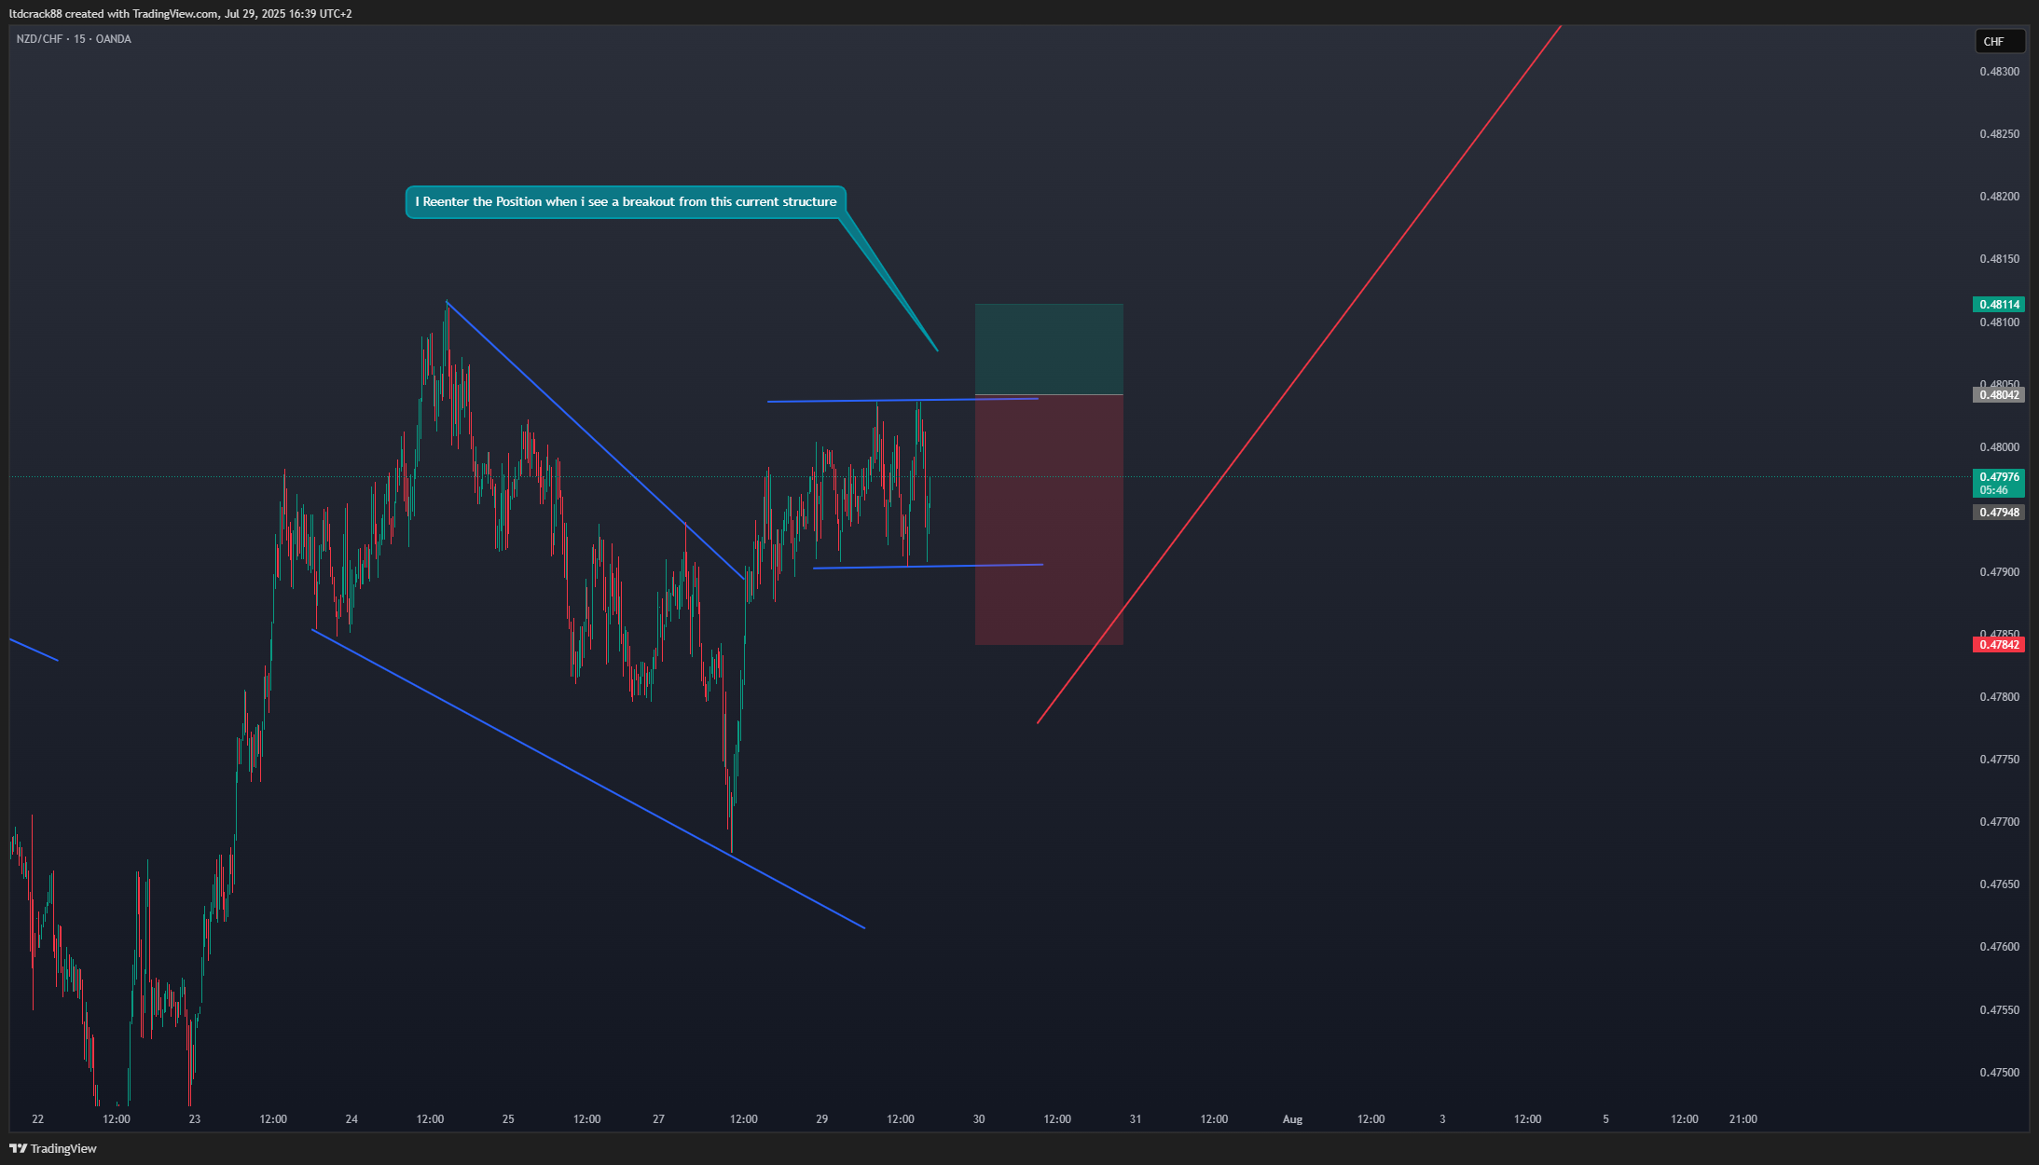Click the 0.47800 price axis label

[1999, 697]
